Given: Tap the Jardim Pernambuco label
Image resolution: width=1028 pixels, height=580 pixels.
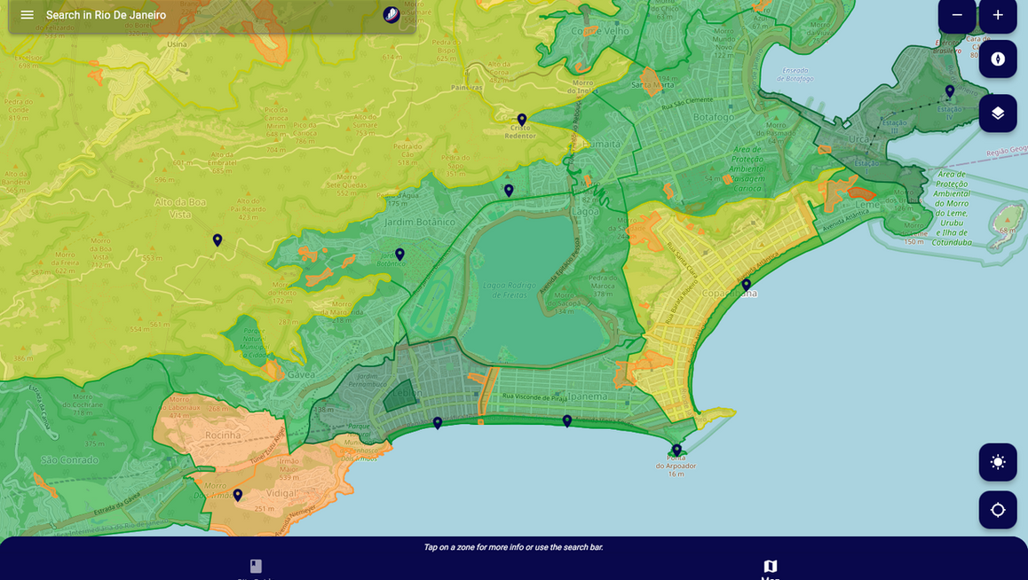Looking at the screenshot, I should [x=368, y=380].
